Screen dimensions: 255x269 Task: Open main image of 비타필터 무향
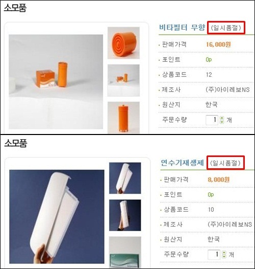[56, 82]
